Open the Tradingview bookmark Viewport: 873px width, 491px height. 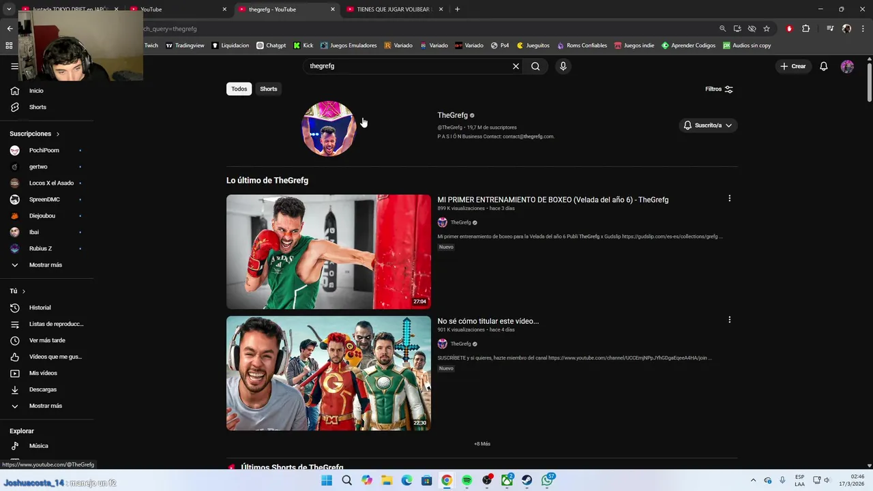pyautogui.click(x=185, y=46)
